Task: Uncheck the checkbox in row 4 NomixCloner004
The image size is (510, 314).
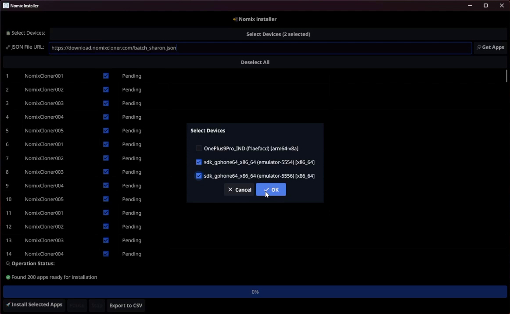Action: coord(106,117)
